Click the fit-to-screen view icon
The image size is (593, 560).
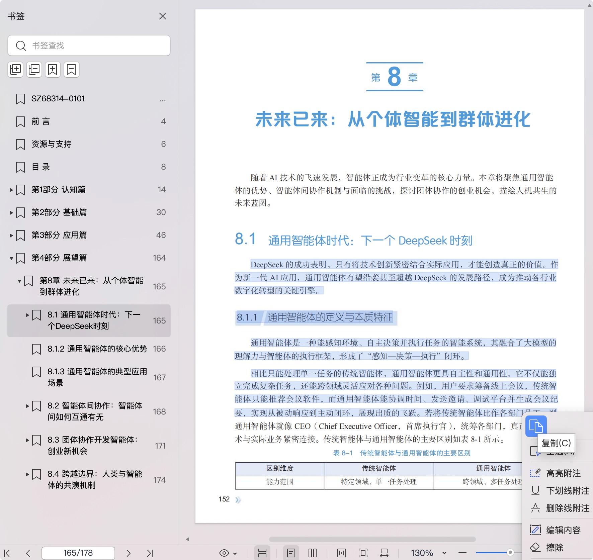363,553
